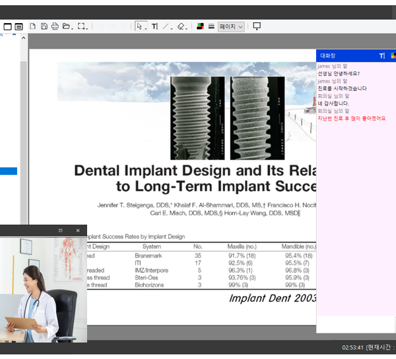Click the 'IMZ/Interpore' table cell

(152, 270)
